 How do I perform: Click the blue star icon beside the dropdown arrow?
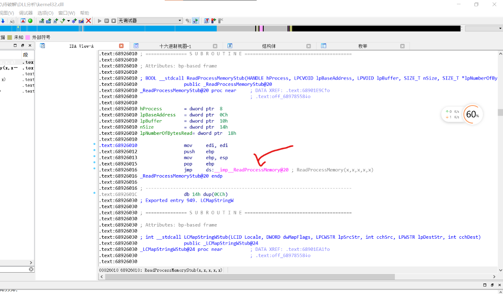pyautogui.click(x=74, y=21)
